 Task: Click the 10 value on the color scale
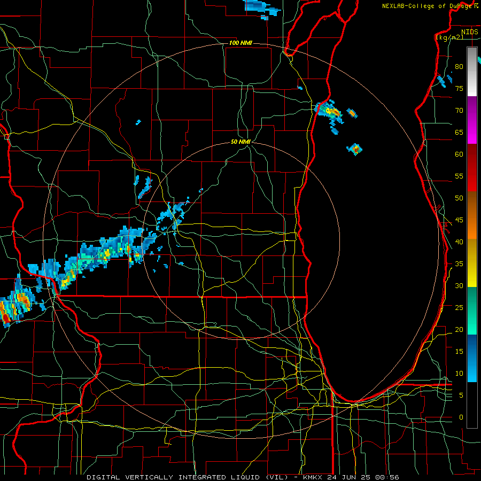(x=459, y=374)
